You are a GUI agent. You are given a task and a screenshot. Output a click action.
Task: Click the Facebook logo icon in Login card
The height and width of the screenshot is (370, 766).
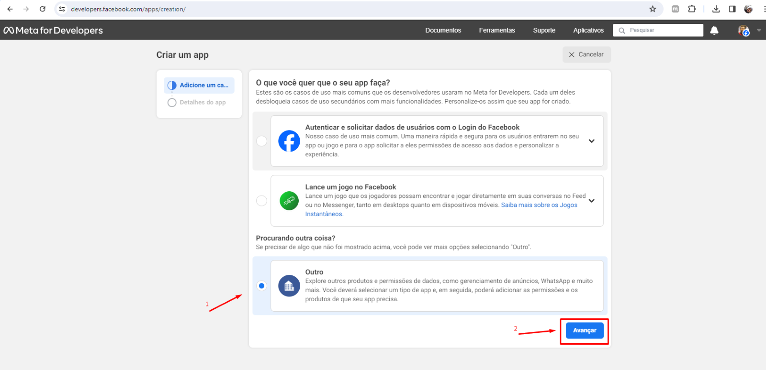tap(289, 141)
